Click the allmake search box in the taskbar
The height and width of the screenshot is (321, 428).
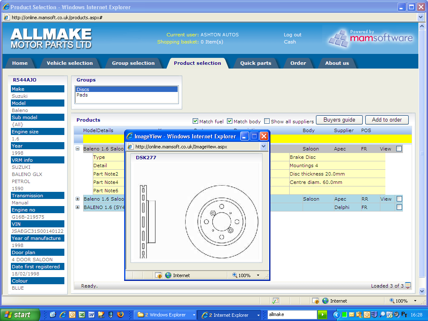[292, 314]
